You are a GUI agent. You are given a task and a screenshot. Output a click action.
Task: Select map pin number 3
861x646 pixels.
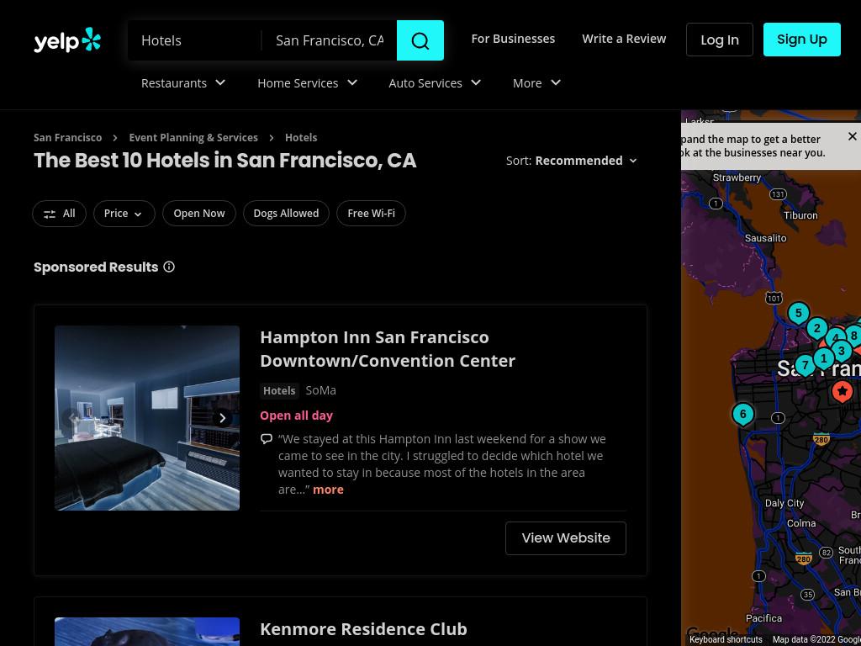[x=841, y=351]
